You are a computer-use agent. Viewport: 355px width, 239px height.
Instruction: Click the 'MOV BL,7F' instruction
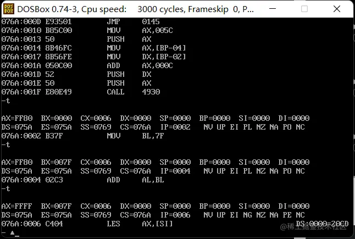135,136
